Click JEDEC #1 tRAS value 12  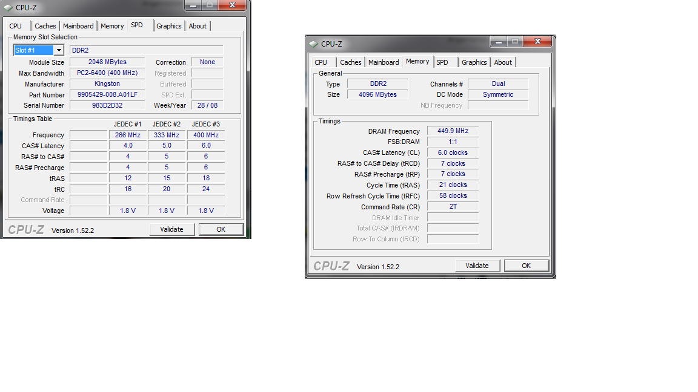click(128, 178)
